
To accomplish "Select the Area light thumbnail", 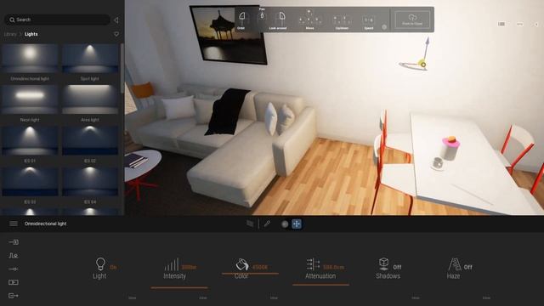I will pos(90,99).
